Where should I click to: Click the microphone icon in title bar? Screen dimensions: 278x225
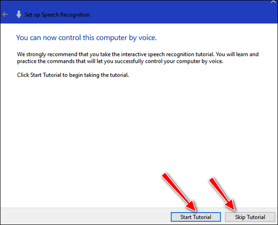coord(18,14)
